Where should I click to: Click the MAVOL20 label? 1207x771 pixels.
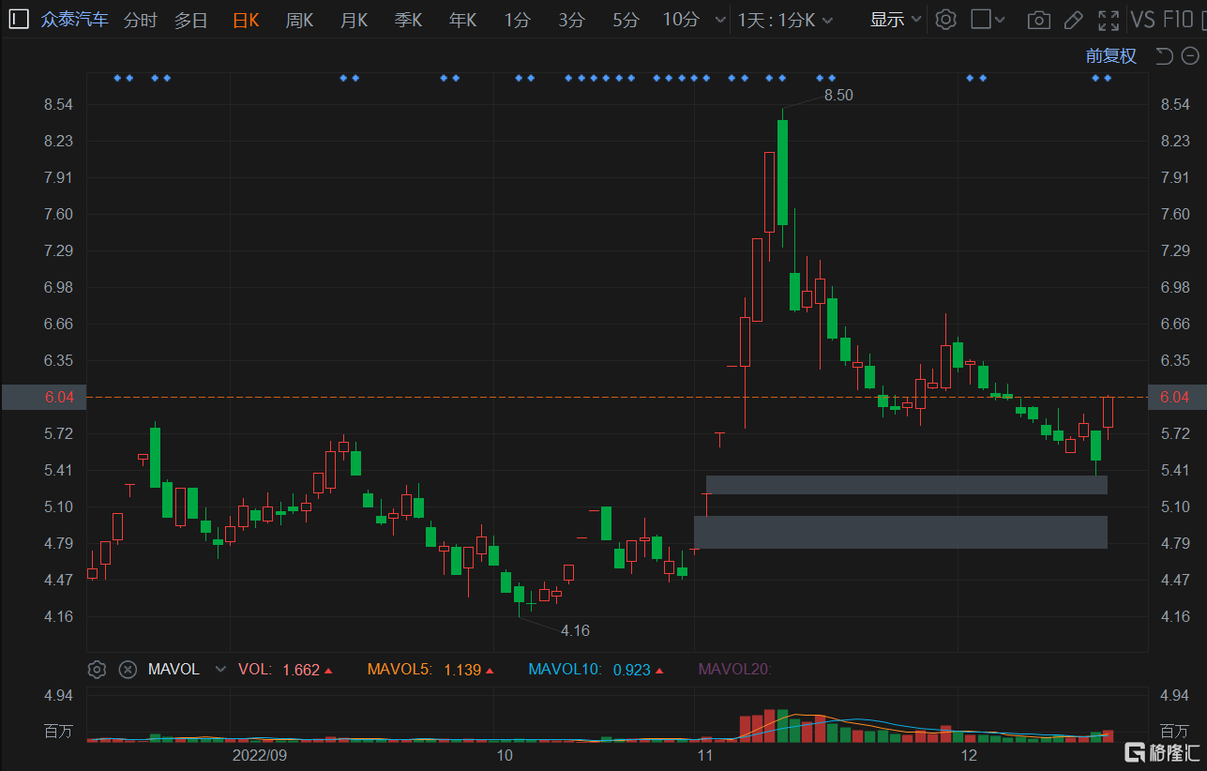(734, 670)
